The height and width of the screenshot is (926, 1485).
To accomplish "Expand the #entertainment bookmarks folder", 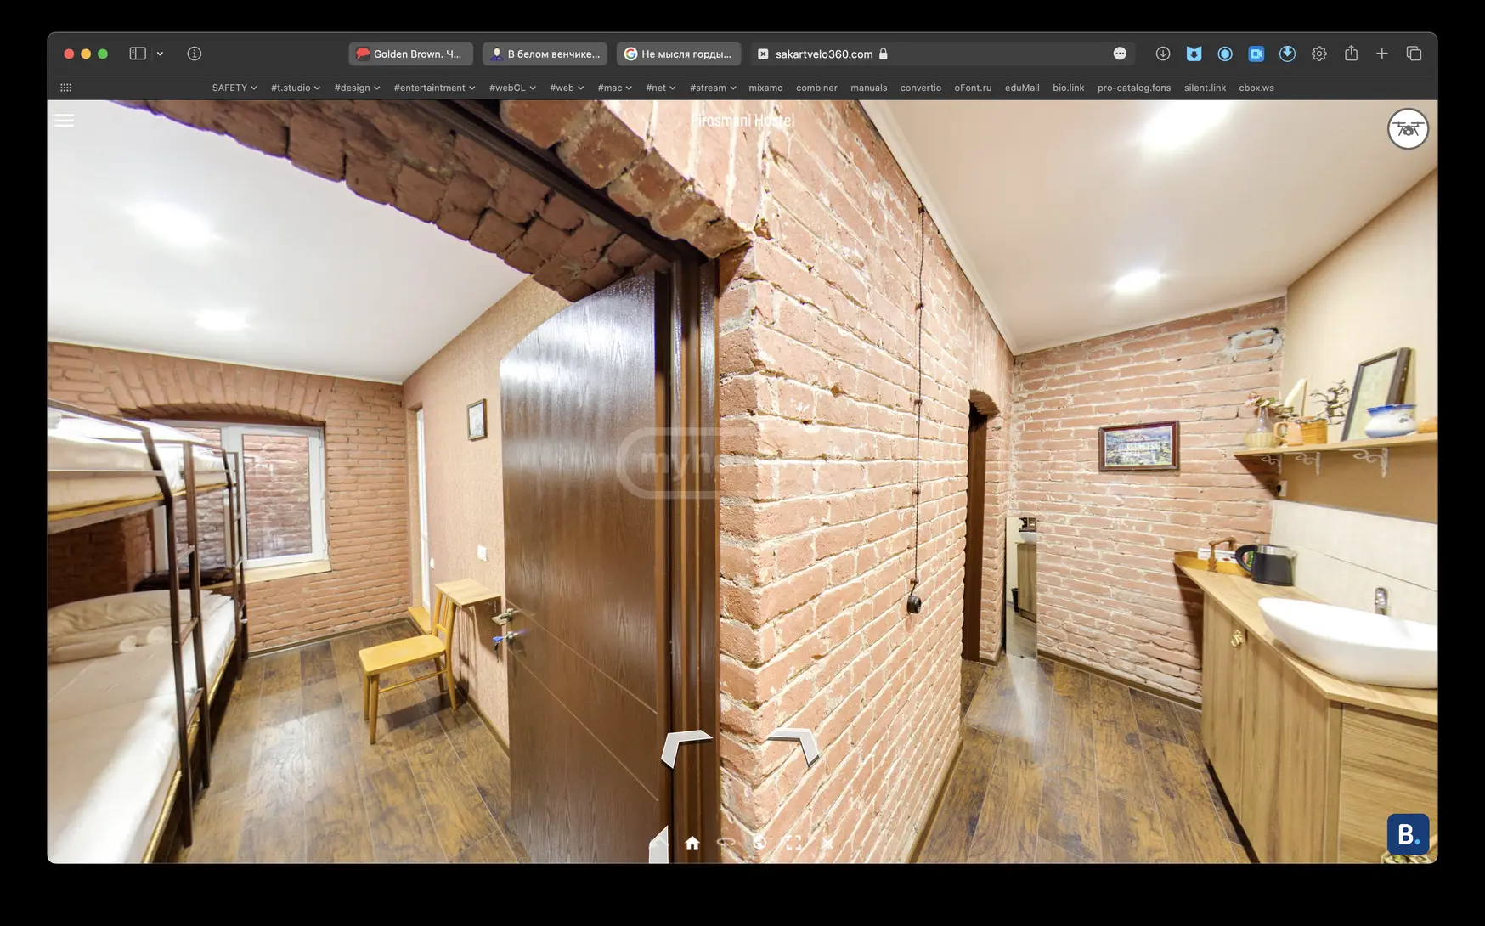I will 434,88.
